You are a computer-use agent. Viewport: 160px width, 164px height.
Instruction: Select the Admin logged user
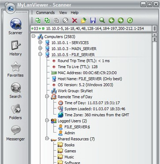70,133
